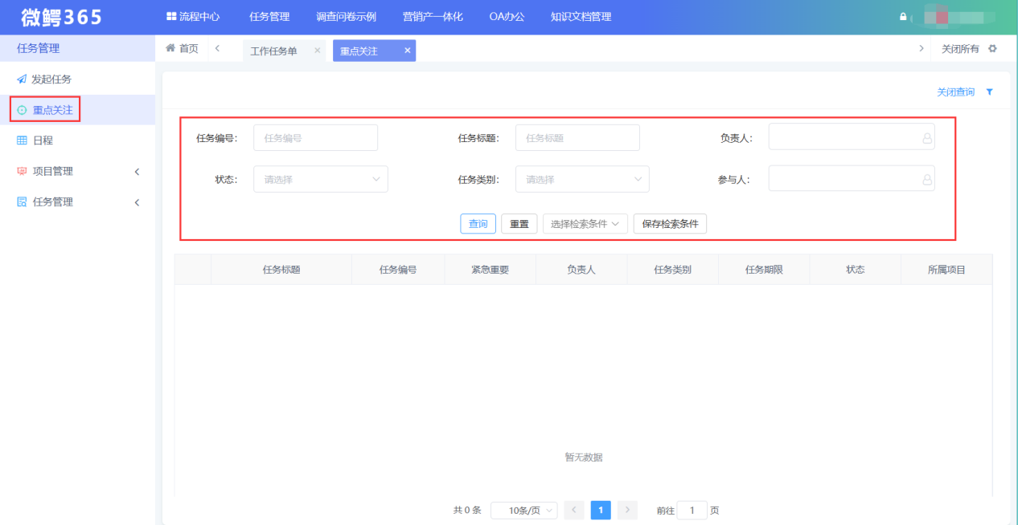Click the 重置 reset button
Viewport: 1018px width, 525px height.
click(519, 223)
